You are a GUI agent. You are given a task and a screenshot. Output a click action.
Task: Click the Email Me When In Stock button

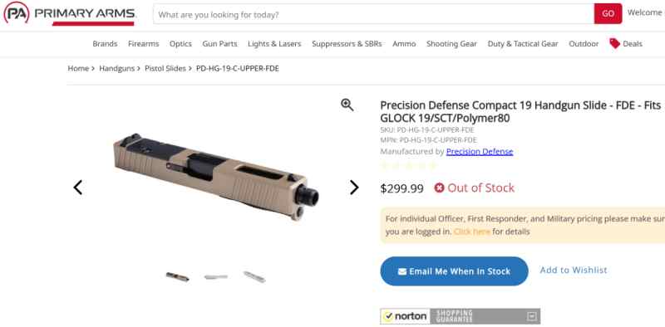[x=454, y=271]
